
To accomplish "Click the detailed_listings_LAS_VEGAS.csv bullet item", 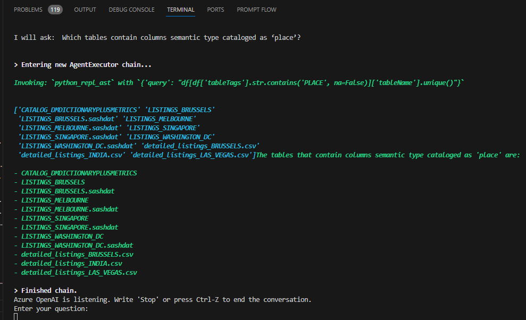I will [79, 272].
